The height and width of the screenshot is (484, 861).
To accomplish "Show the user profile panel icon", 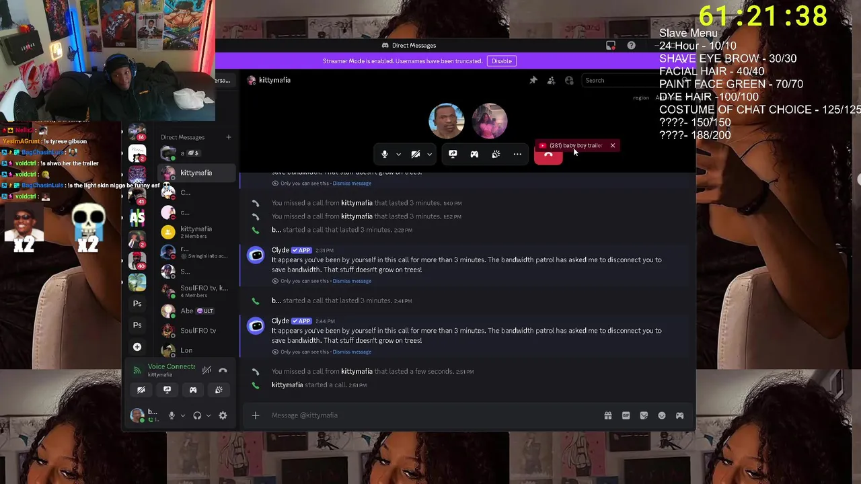I will 569,80.
